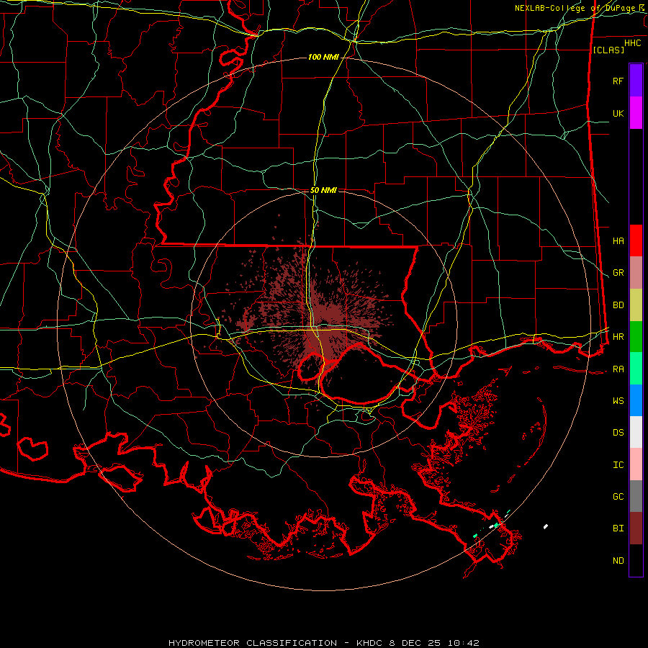Click the '8 DEC 25 10:42' timestamp text
This screenshot has width=648, height=648.
[434, 643]
